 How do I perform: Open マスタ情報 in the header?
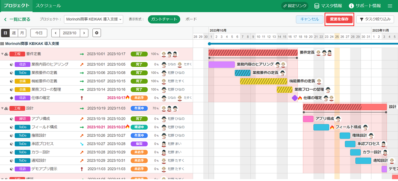328,6
